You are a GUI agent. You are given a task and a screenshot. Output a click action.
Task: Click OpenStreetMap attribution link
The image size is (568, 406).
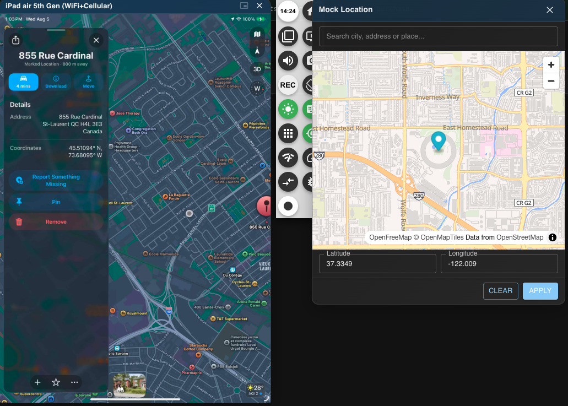coord(520,237)
